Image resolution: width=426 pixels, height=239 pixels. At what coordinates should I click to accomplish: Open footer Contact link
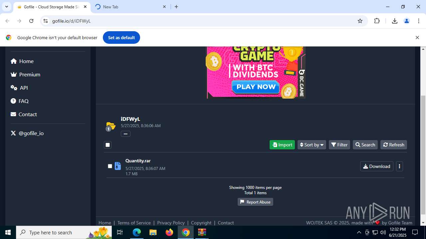(x=226, y=223)
